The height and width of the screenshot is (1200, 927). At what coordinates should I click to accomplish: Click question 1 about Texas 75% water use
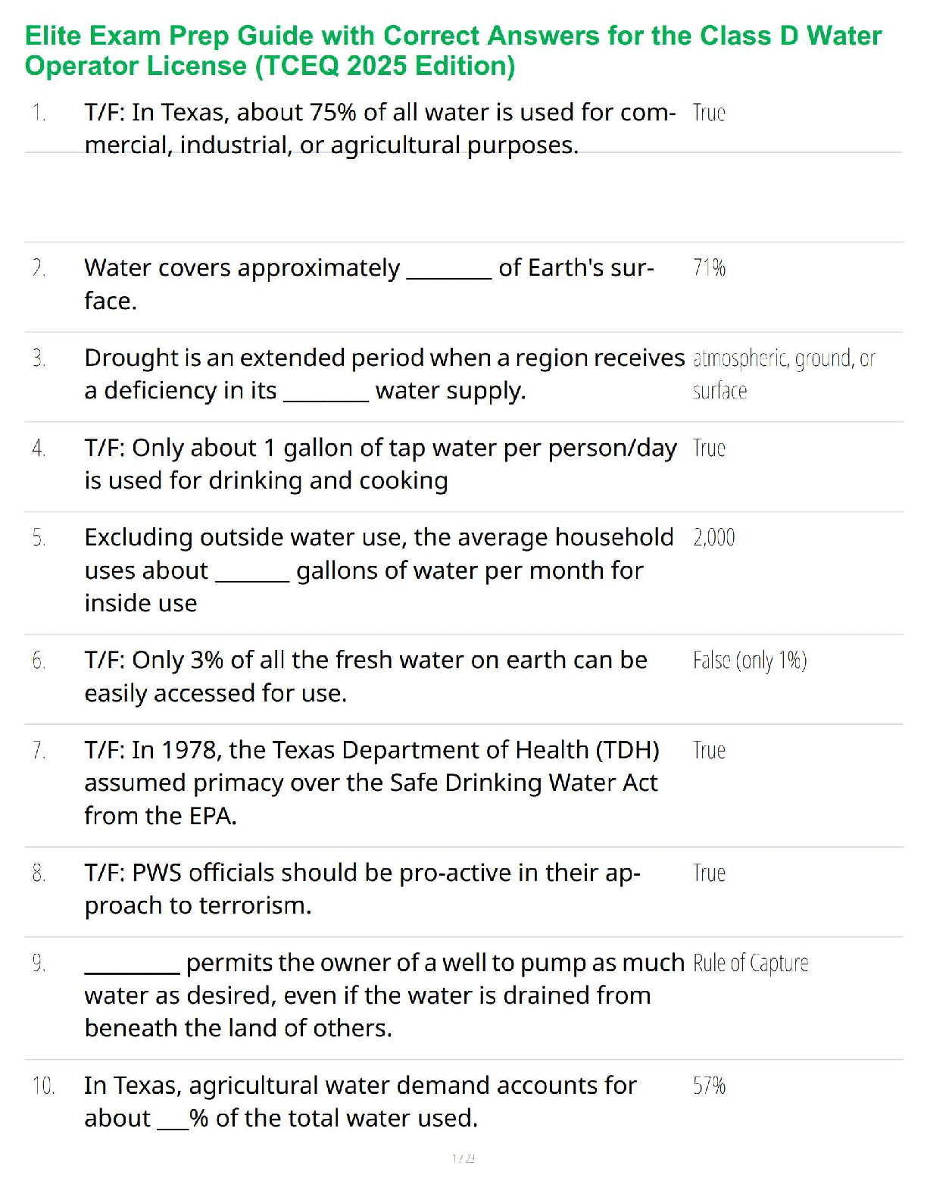point(379,129)
